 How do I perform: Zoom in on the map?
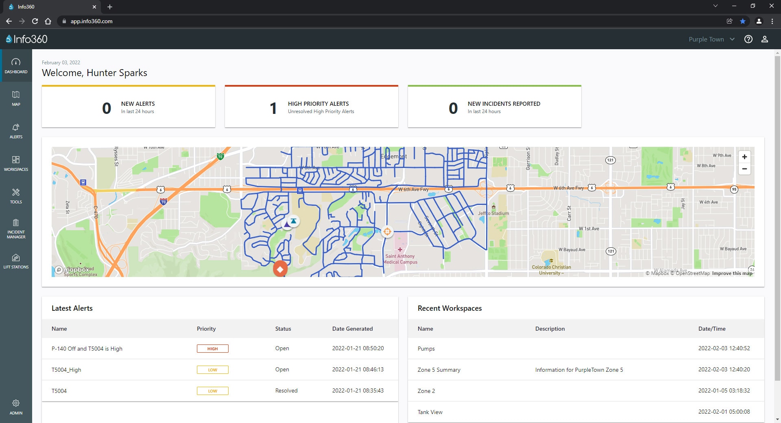744,157
